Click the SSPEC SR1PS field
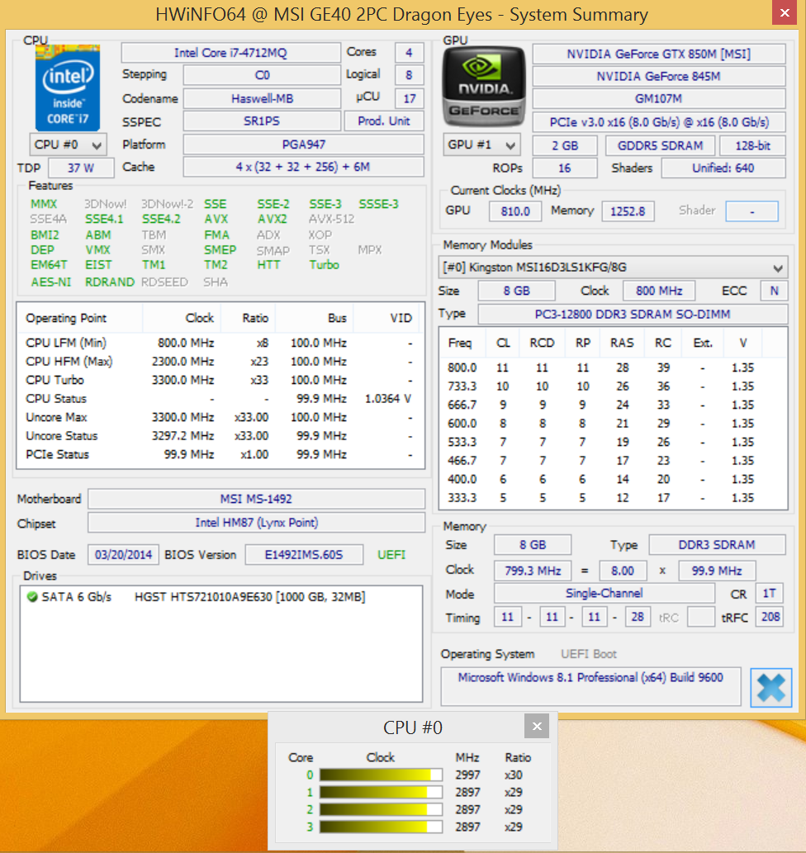 [x=262, y=121]
